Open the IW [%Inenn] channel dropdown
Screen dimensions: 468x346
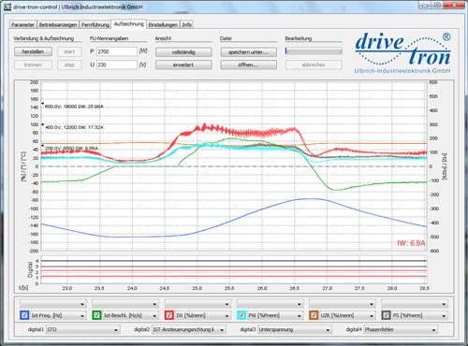(x=203, y=315)
